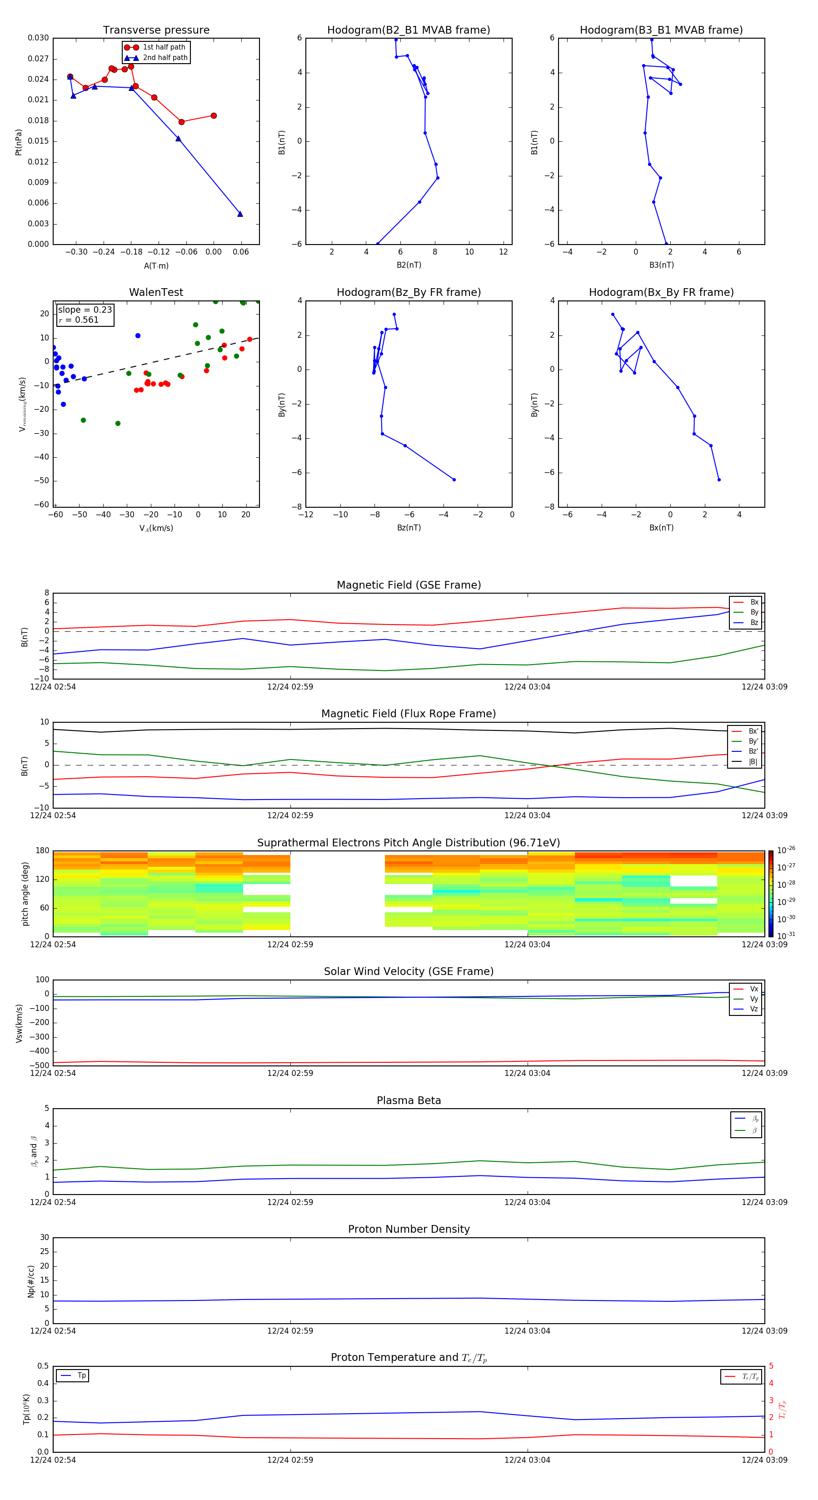Click the 'slope = 0.23' annotation
The height and width of the screenshot is (1500, 818).
point(85,310)
